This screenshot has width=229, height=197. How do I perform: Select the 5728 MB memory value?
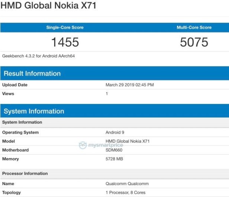114,159
